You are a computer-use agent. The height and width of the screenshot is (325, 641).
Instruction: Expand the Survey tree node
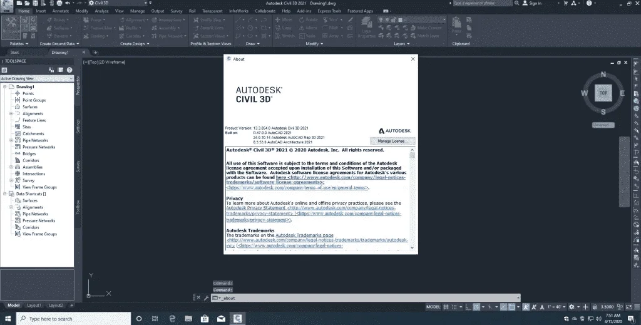tap(11, 180)
